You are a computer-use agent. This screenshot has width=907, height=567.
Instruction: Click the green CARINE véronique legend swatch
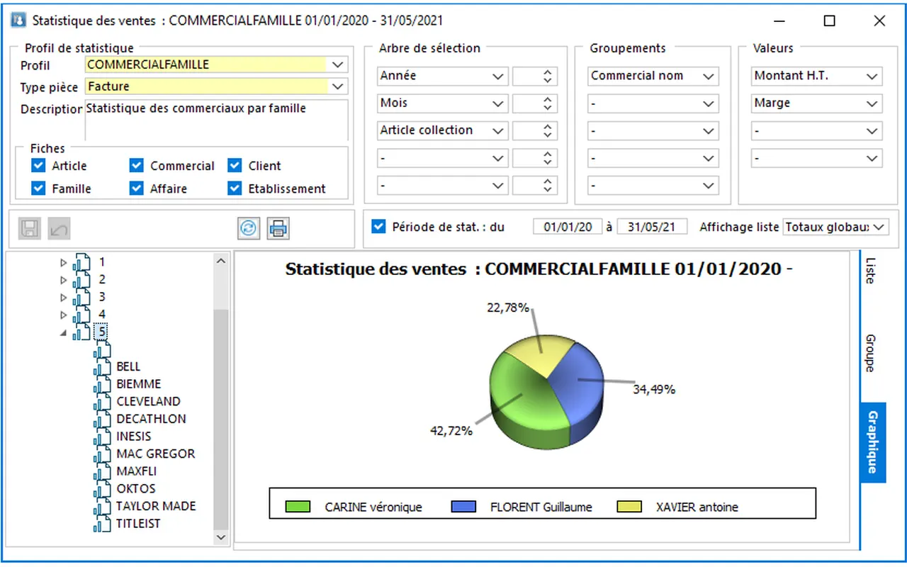[298, 507]
